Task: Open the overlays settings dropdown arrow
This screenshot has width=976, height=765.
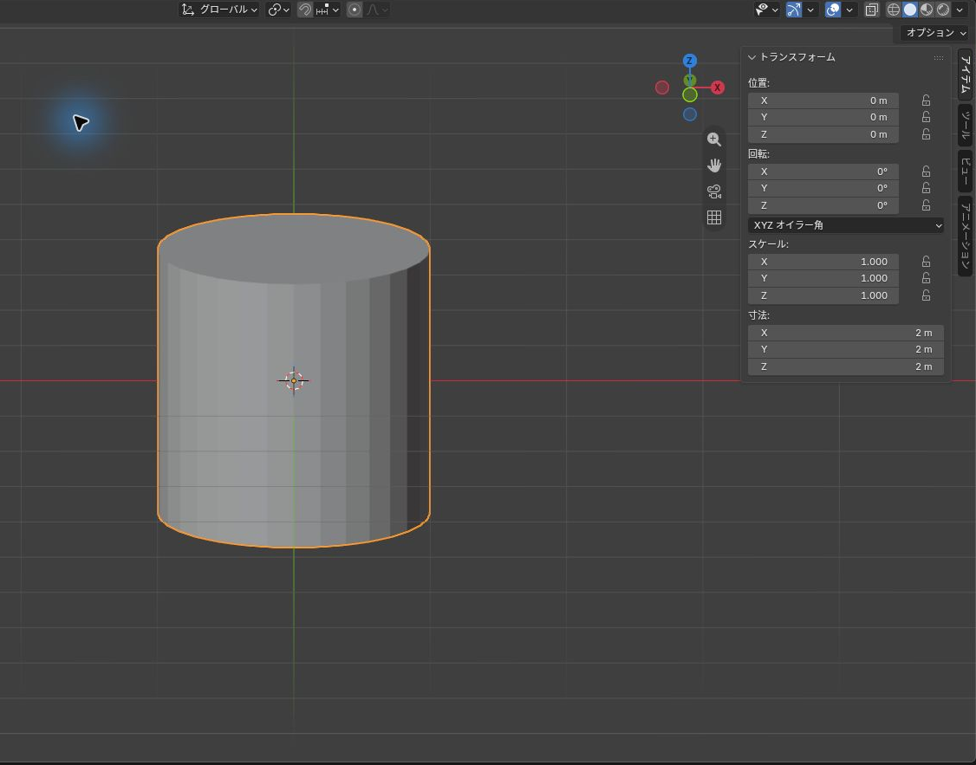Action: (x=849, y=10)
